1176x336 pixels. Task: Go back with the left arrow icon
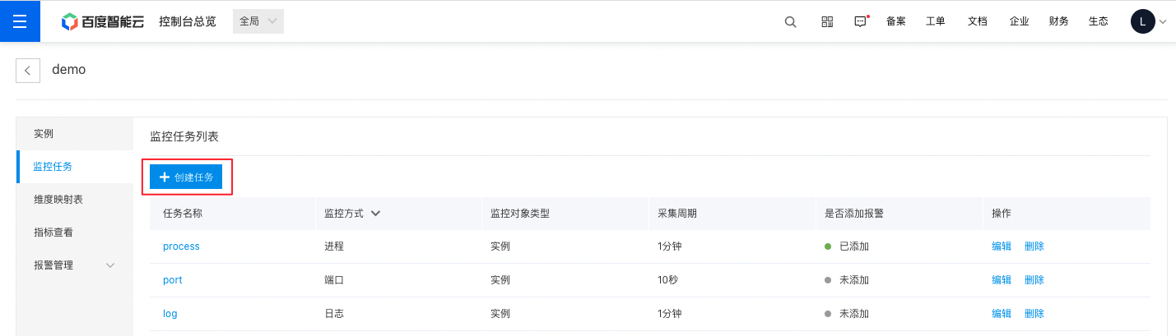pos(28,71)
